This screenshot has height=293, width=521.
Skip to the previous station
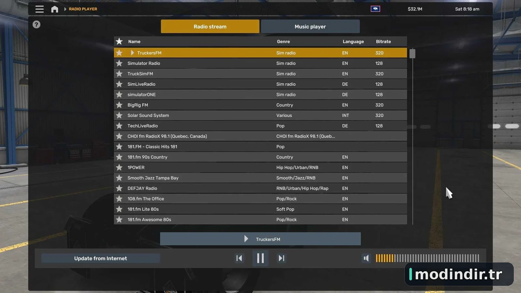click(239, 258)
